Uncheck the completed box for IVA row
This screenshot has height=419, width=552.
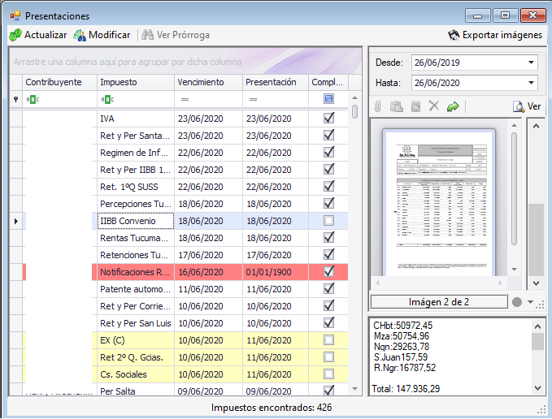coord(328,118)
